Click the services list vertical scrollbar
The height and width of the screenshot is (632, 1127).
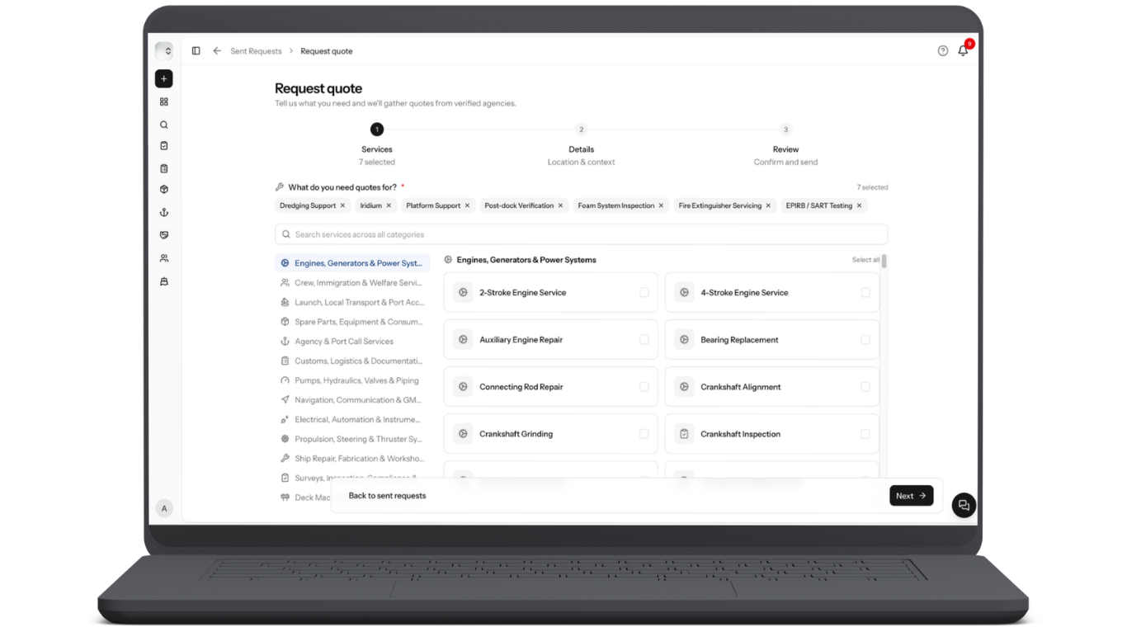[884, 262]
